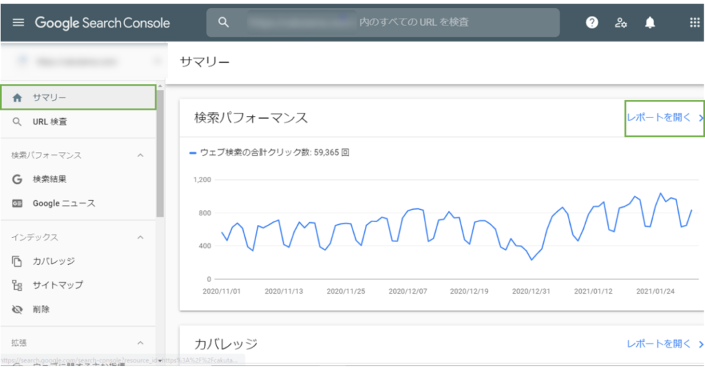This screenshot has height=370, width=705.
Task: Click the 1,200 y-axis label
Action: tap(202, 179)
